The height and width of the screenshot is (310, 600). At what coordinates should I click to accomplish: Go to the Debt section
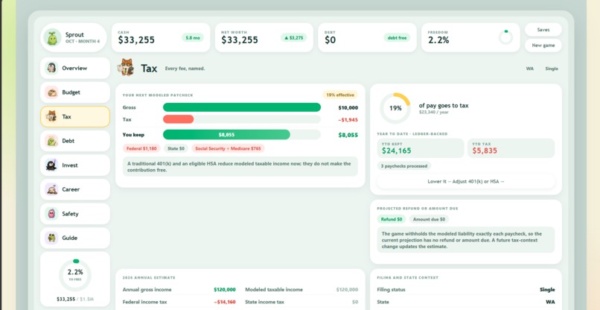click(x=75, y=141)
